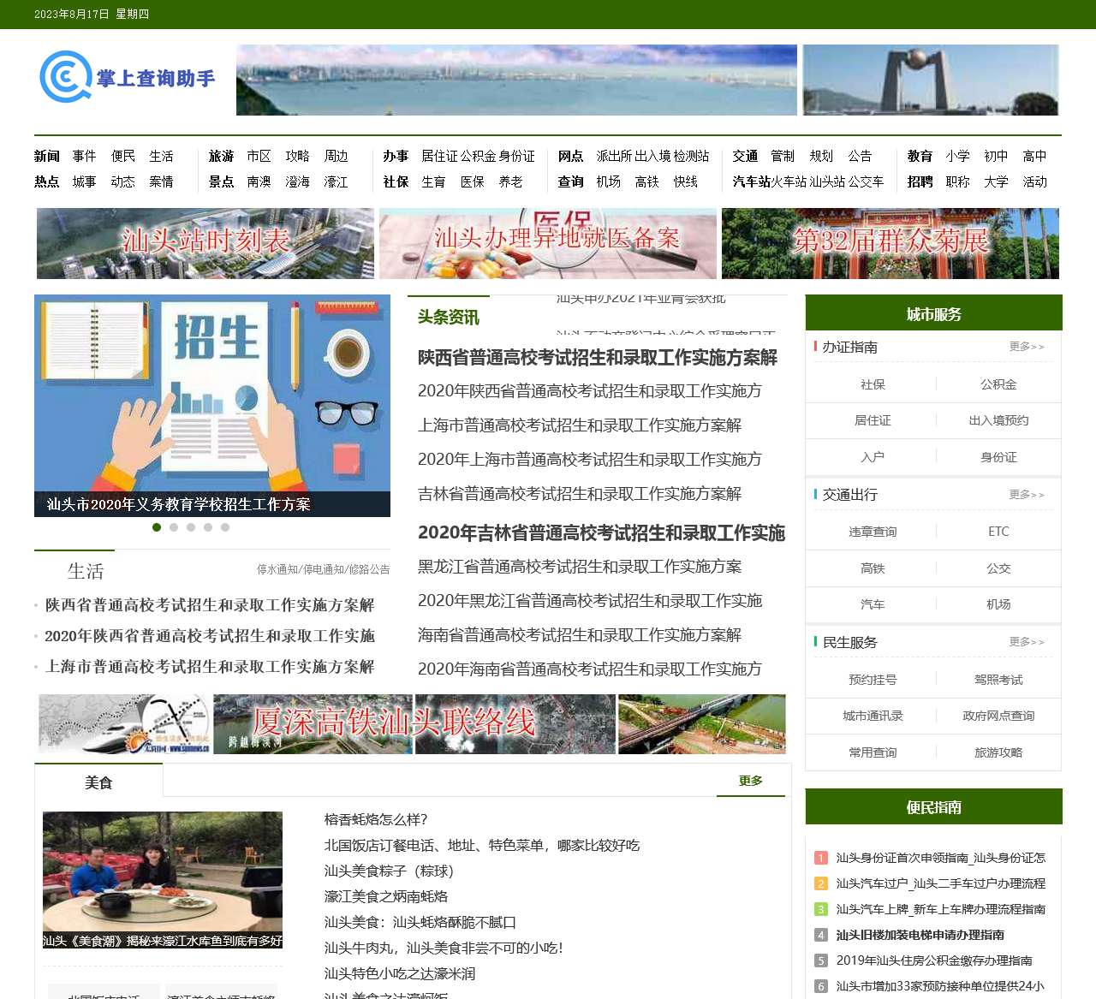Open the 驾照考试 service
This screenshot has width=1096, height=999.
point(998,679)
